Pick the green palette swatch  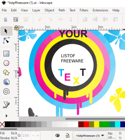pyautogui.click(x=104, y=124)
